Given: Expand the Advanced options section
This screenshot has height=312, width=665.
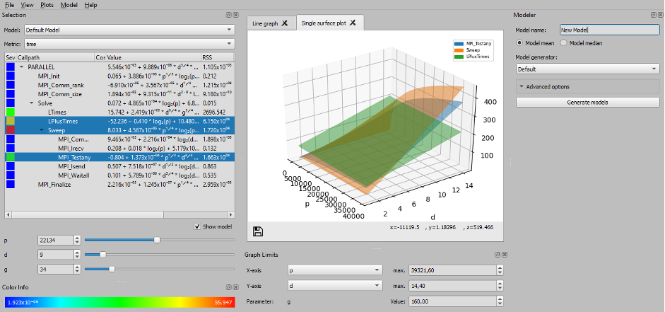Looking at the screenshot, I should pos(588,86).
